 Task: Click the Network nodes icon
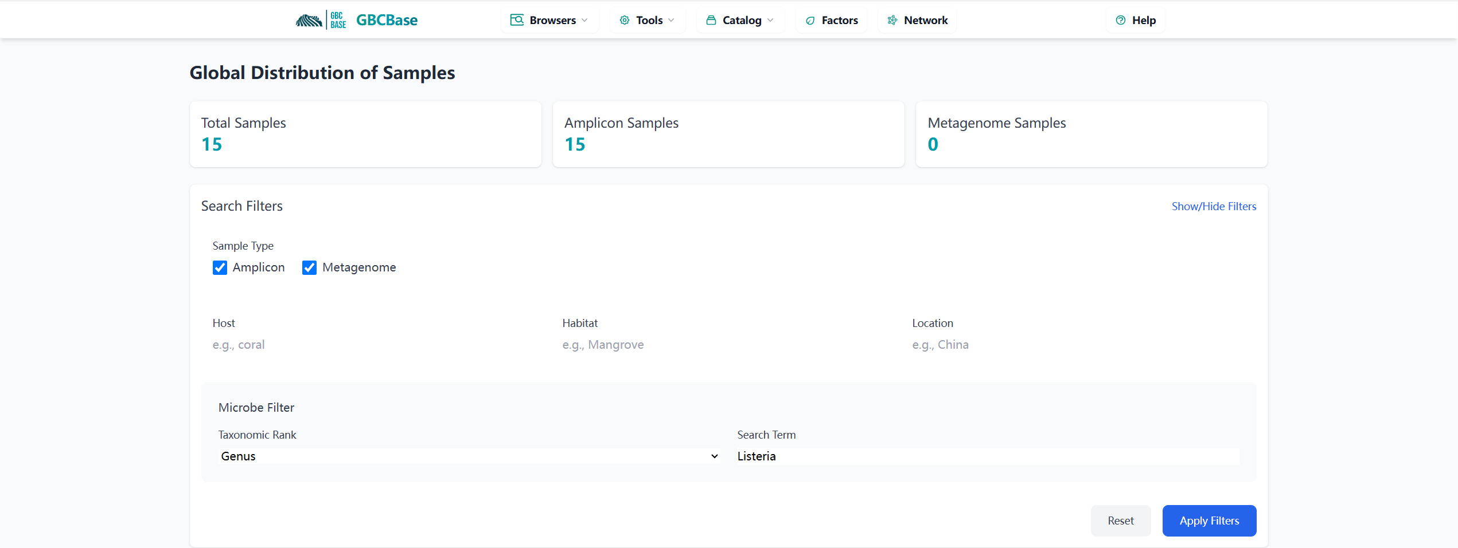892,20
